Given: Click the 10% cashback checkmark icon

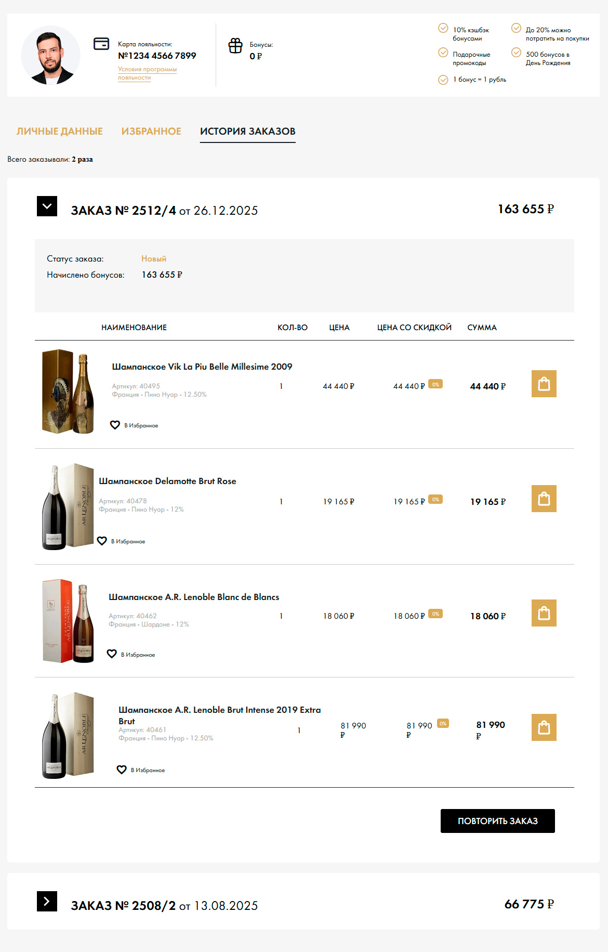Looking at the screenshot, I should [443, 28].
